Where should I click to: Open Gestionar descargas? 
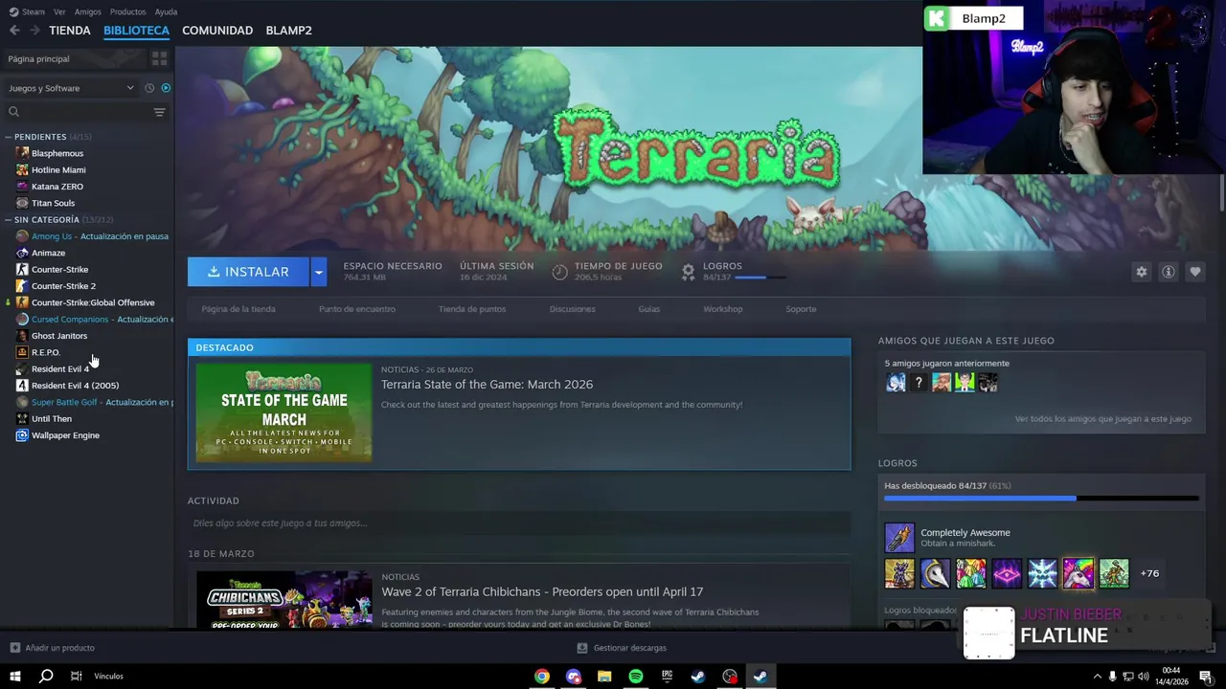[622, 648]
